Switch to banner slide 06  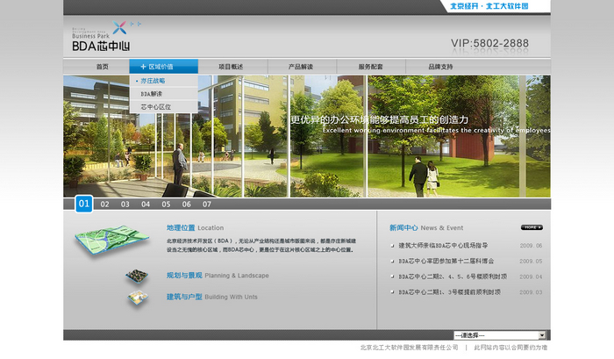pyautogui.click(x=186, y=205)
